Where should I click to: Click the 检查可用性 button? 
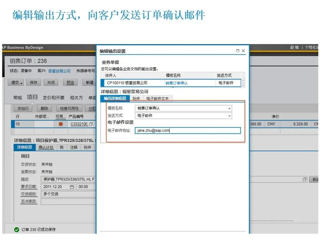(x=69, y=108)
